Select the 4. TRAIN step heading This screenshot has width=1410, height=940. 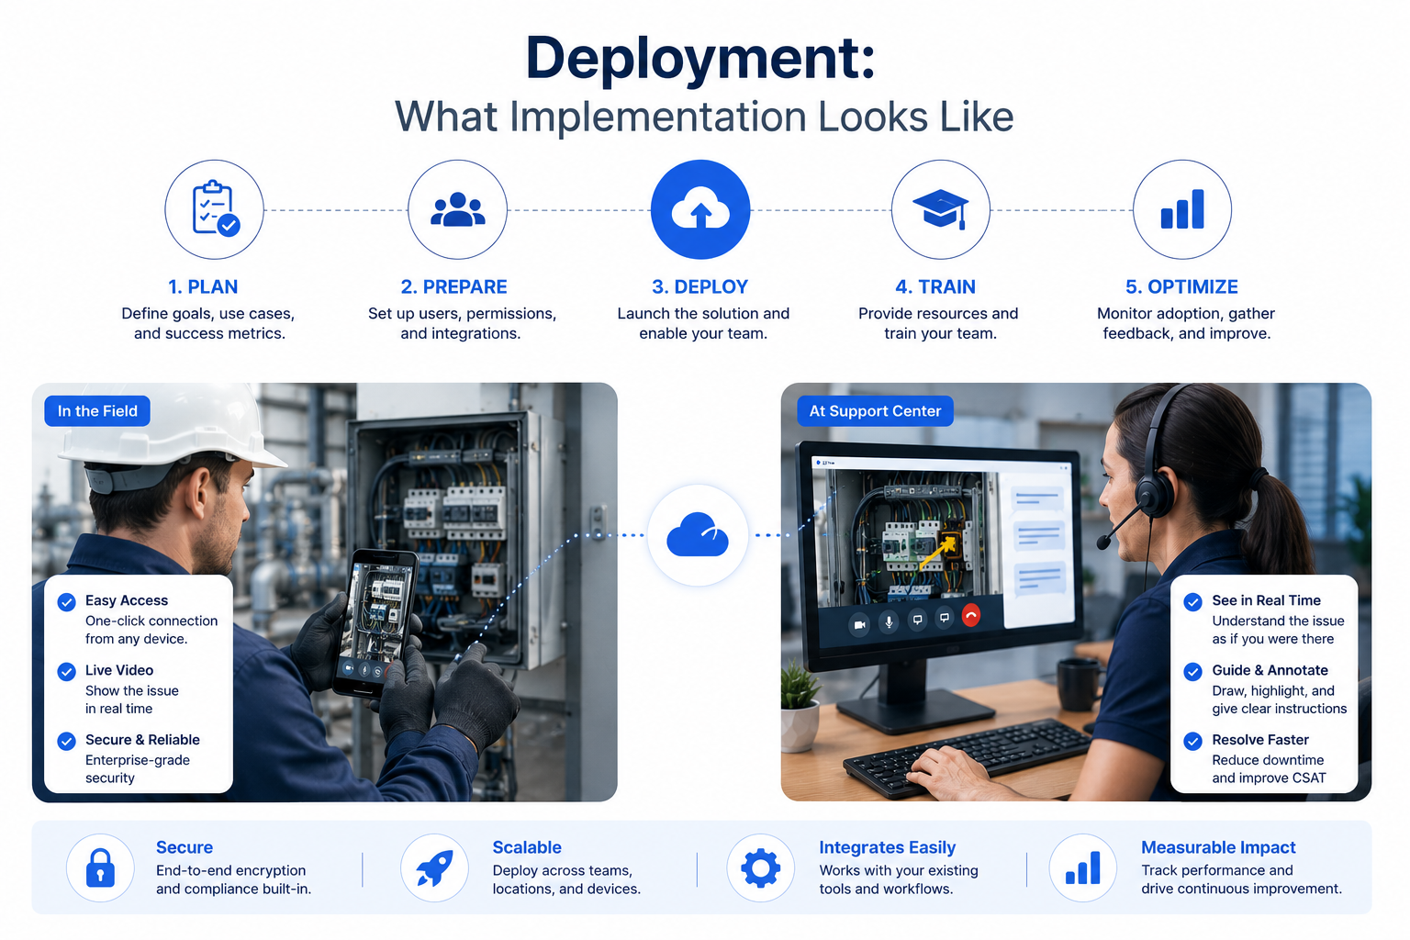(x=935, y=287)
